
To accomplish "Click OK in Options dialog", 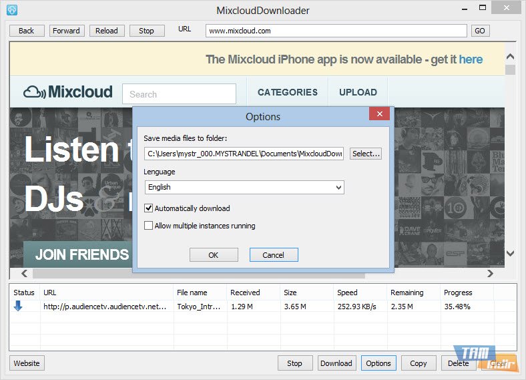I will (214, 255).
